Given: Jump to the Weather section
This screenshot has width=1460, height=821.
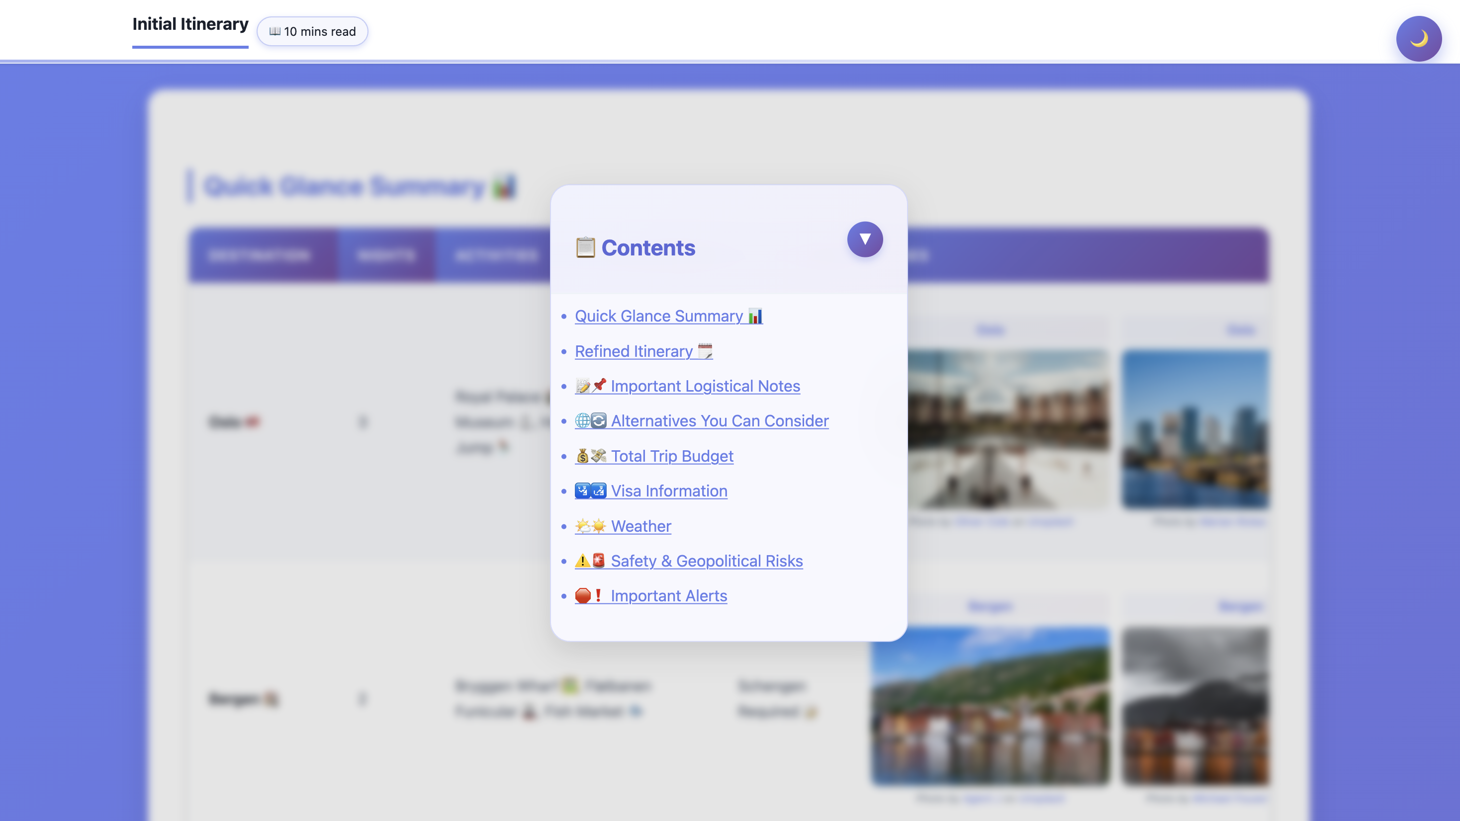Looking at the screenshot, I should point(640,526).
